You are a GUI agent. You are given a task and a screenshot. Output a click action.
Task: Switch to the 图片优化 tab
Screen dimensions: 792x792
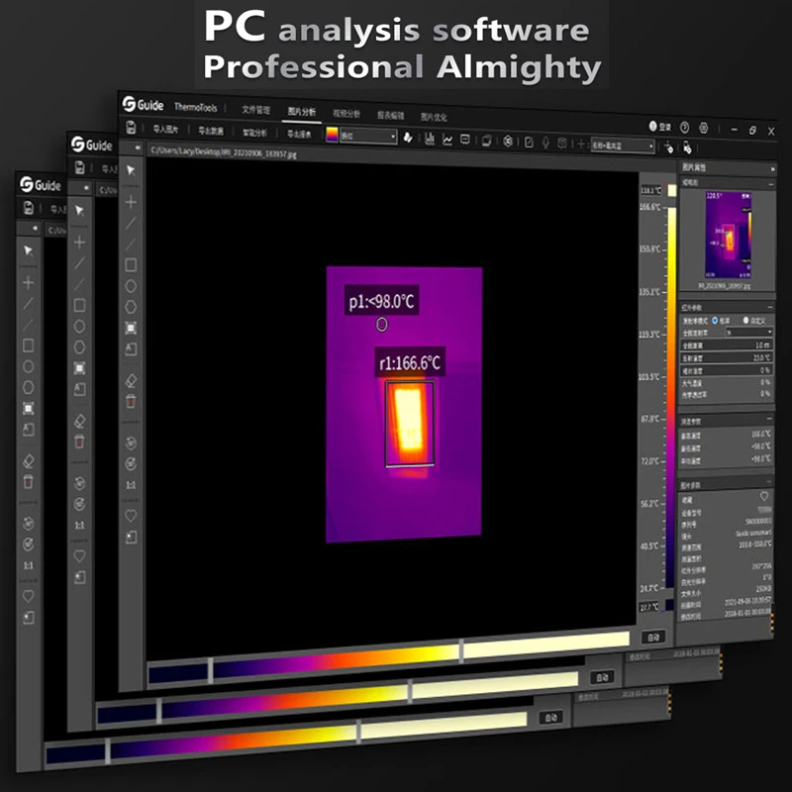point(434,117)
